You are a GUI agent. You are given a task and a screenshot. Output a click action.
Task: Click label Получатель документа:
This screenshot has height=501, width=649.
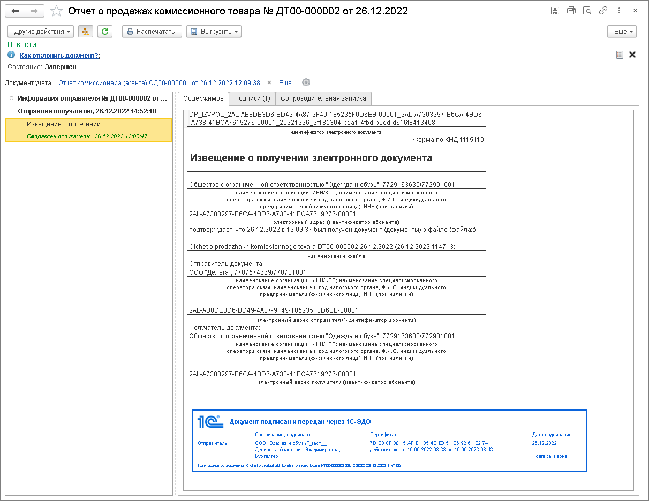click(x=224, y=327)
